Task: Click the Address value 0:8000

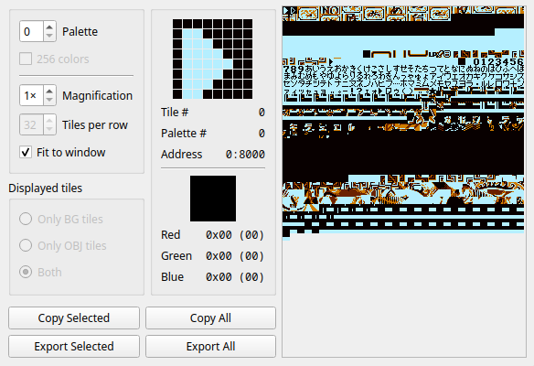Action: [245, 155]
